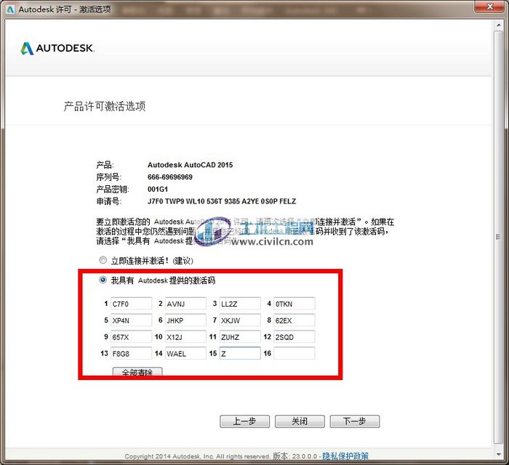Click activation code field 13 containing F8G8
Image resolution: width=509 pixels, height=465 pixels.
point(131,353)
